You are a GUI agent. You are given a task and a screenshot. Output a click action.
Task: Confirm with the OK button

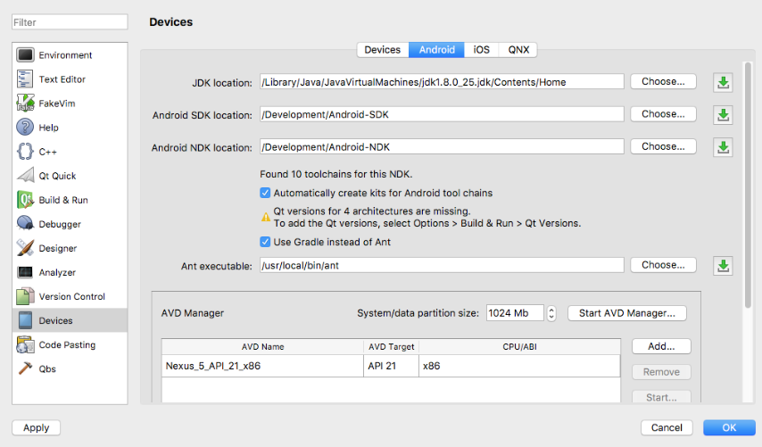click(x=729, y=427)
